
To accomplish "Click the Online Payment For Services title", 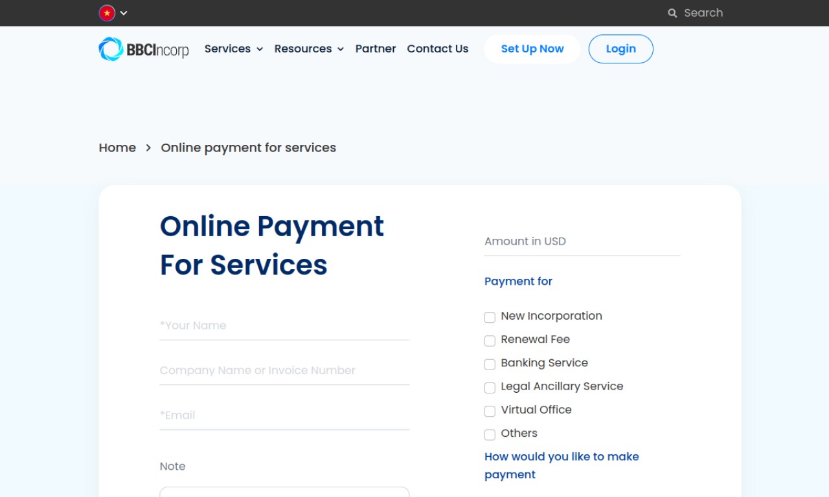I will (272, 245).
